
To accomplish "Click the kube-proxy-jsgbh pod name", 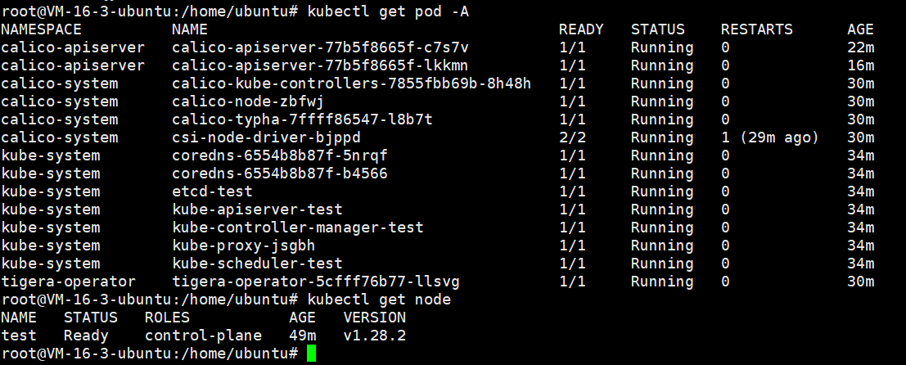I will [x=243, y=246].
